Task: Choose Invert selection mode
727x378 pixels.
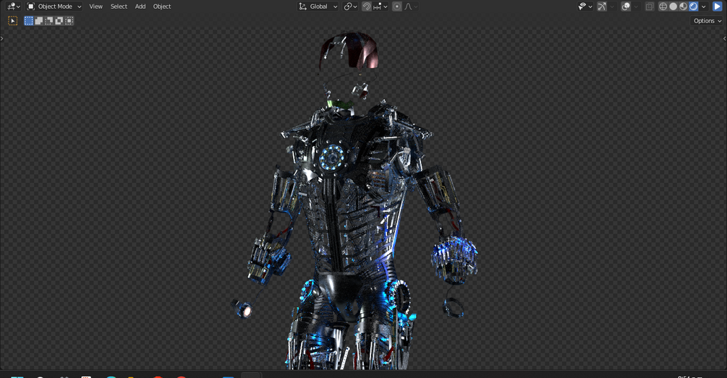Action: coord(59,21)
